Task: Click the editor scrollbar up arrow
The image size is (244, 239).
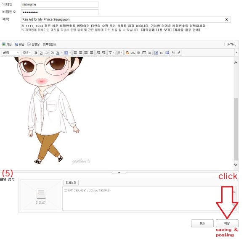Action: (x=236, y=63)
